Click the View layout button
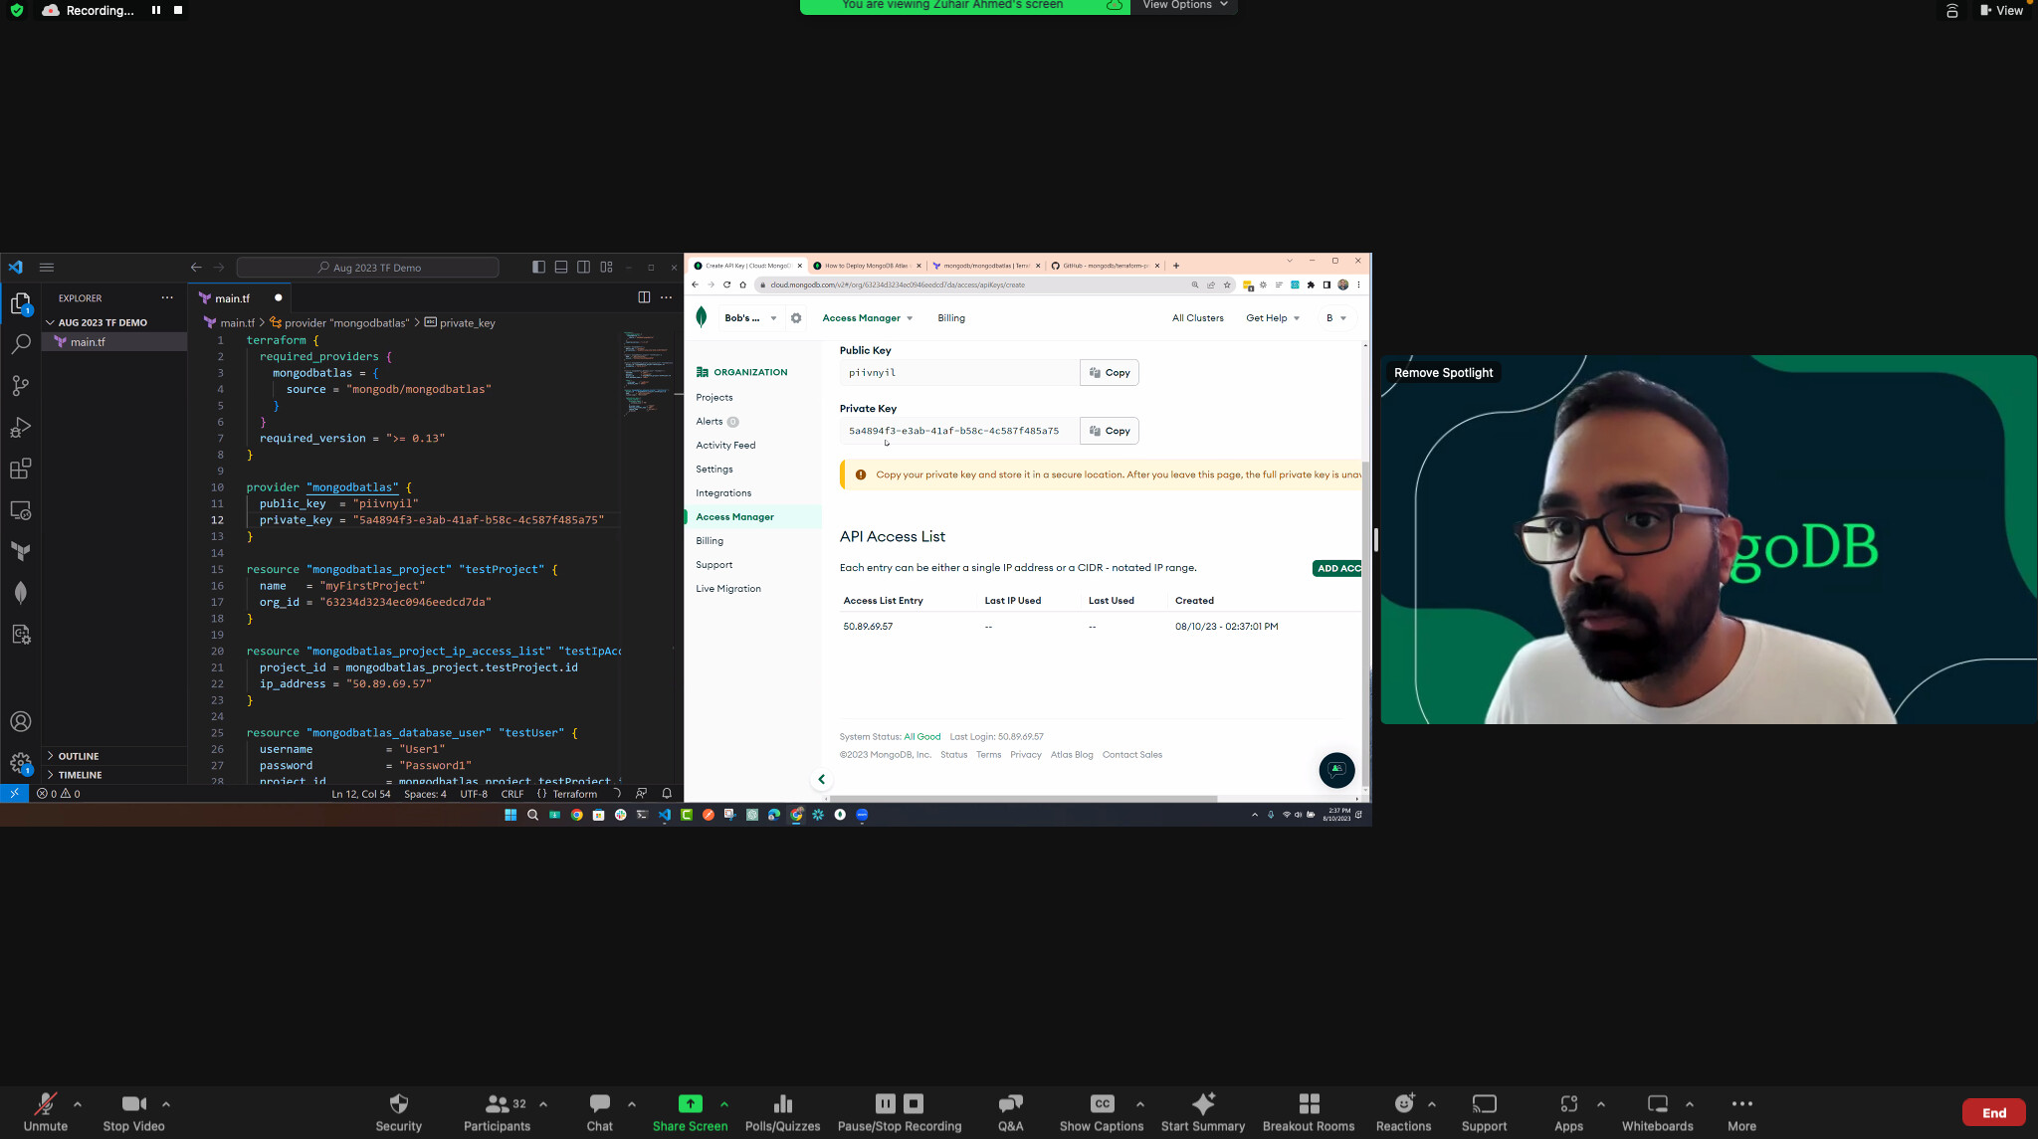This screenshot has height=1139, width=2038. (2002, 10)
